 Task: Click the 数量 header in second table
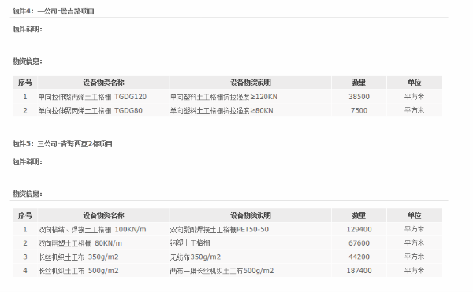[359, 215]
